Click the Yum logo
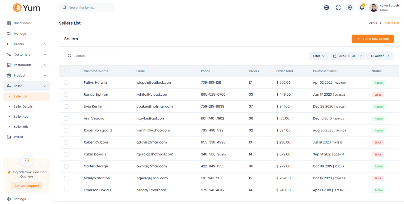Viewport: 404px width, 204px height. 27,7
